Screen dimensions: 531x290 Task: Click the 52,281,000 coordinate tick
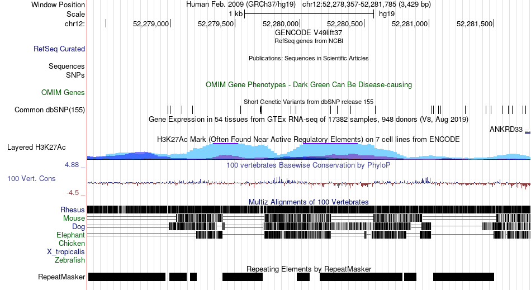(x=410, y=23)
